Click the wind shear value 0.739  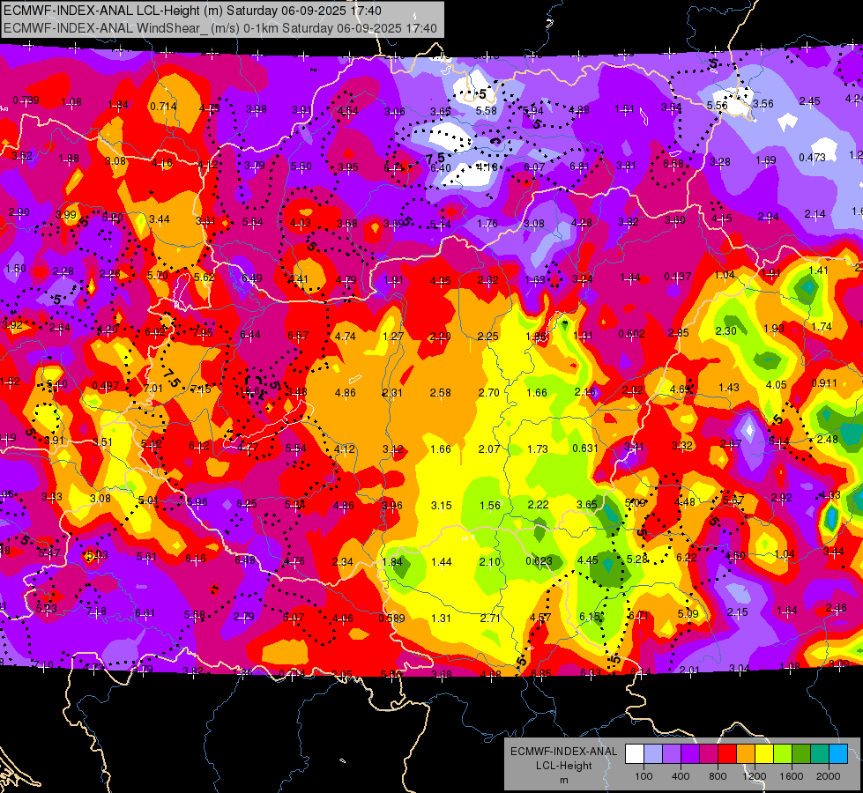(26, 100)
